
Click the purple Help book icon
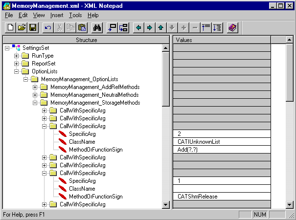pos(232,28)
